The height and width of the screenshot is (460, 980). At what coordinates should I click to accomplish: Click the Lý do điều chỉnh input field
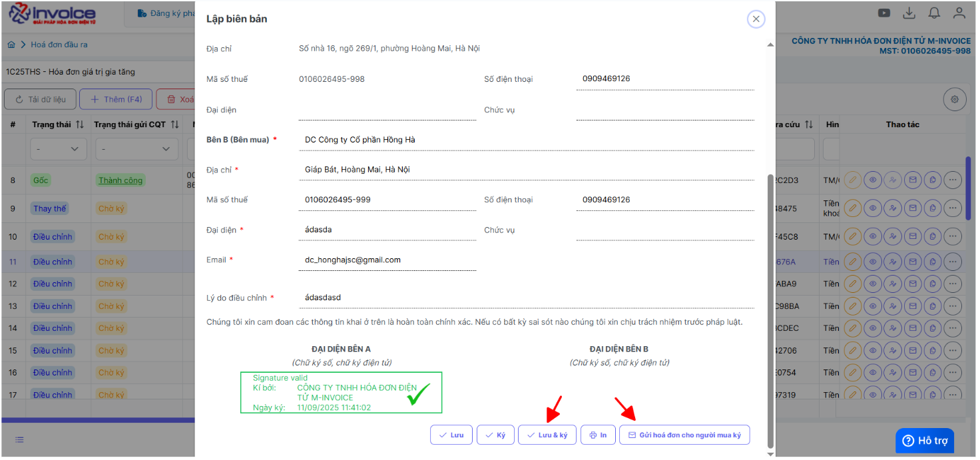[x=526, y=298]
